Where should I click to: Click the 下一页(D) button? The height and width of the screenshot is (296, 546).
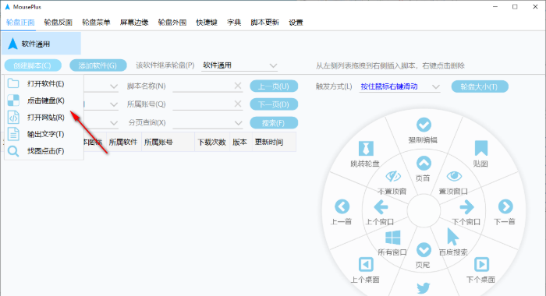click(x=274, y=104)
